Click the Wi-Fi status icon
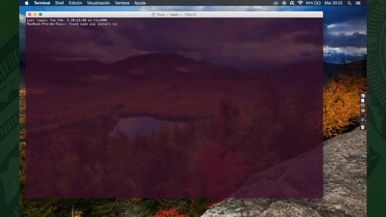 point(300,3)
